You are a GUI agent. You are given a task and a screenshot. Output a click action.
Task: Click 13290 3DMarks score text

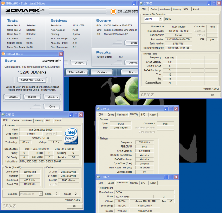pos(32,72)
